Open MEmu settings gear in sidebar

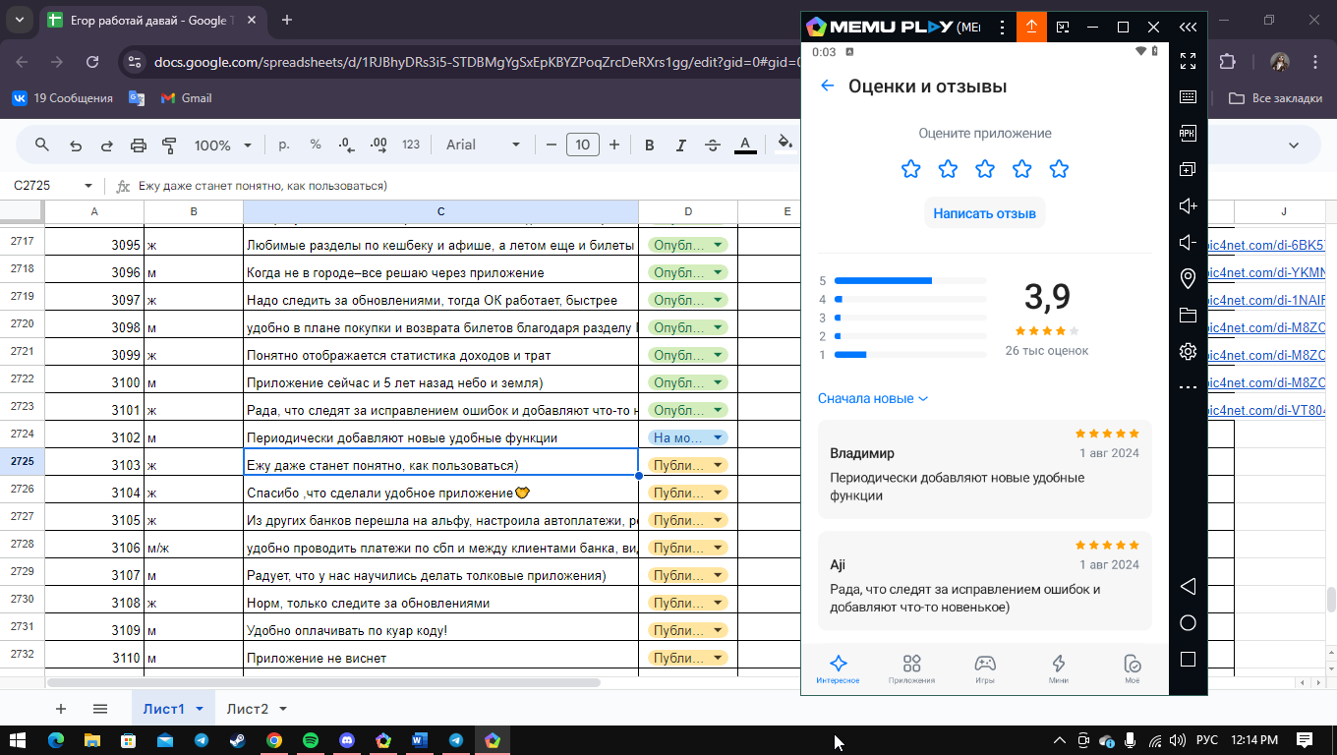pyautogui.click(x=1188, y=352)
